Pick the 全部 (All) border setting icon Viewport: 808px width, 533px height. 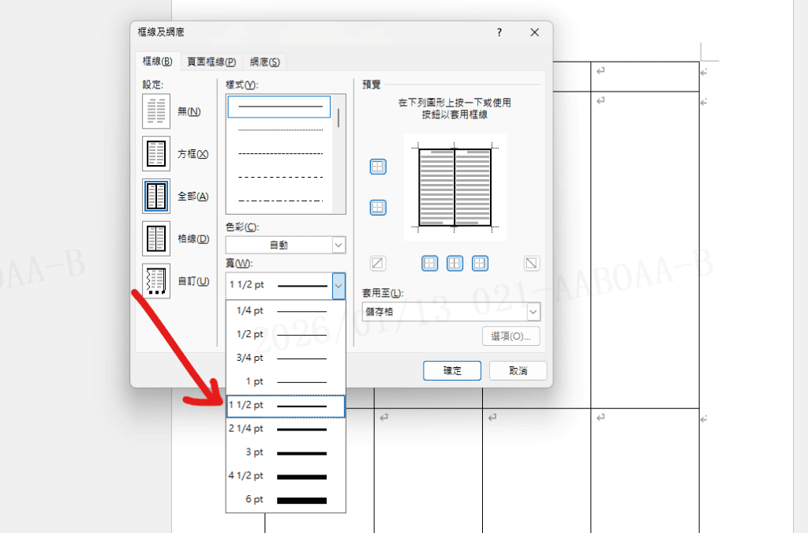point(156,196)
